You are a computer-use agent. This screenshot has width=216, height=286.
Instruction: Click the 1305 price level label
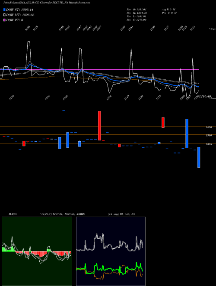coord(209,144)
